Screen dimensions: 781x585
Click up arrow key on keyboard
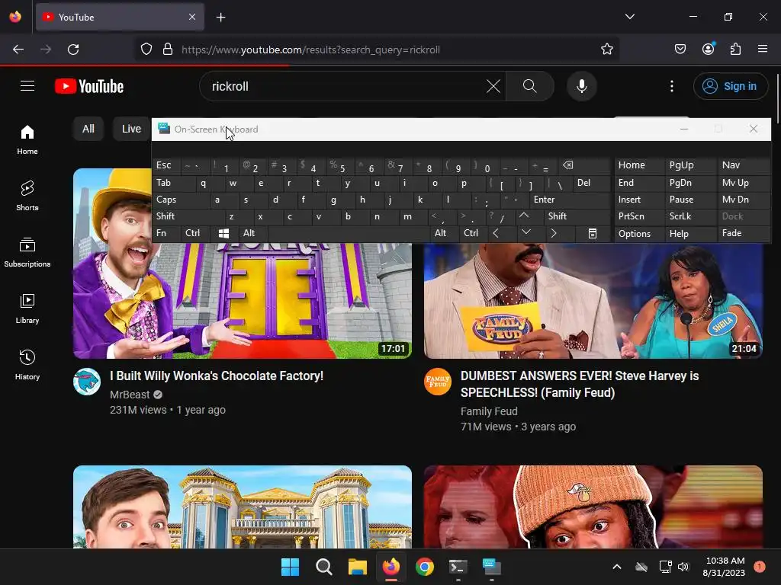click(x=523, y=216)
